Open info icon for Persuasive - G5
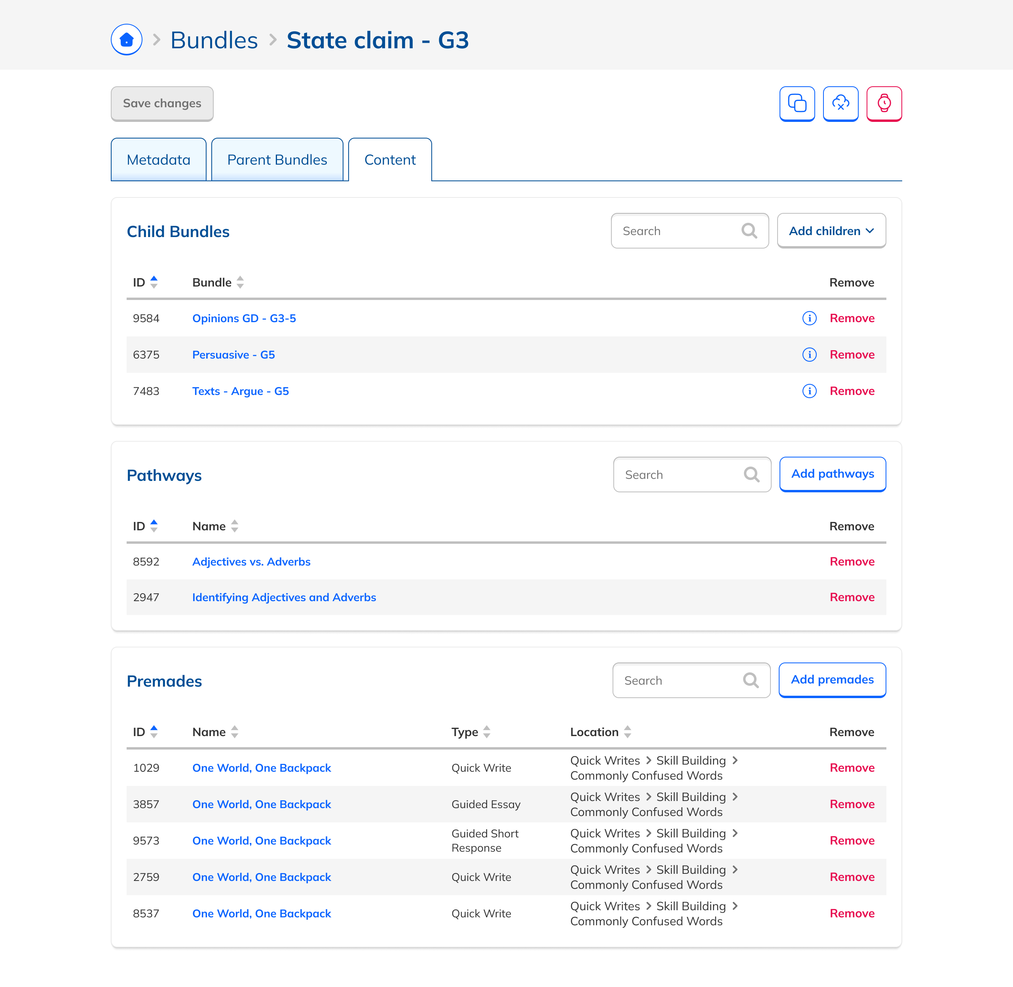Viewport: 1013px width, 987px height. pyautogui.click(x=809, y=355)
